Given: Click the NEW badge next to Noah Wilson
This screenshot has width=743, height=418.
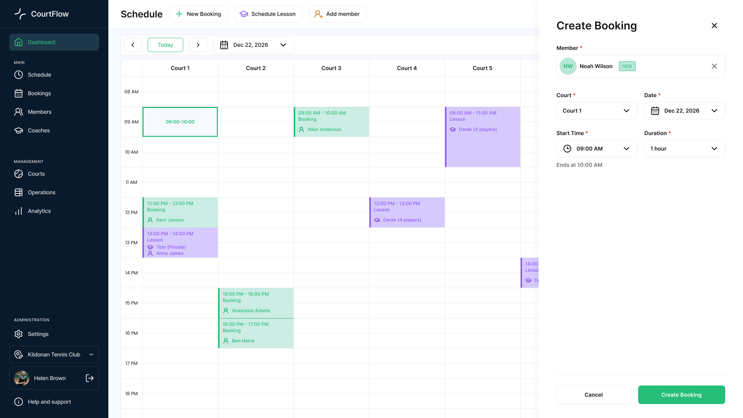Looking at the screenshot, I should tap(627, 66).
